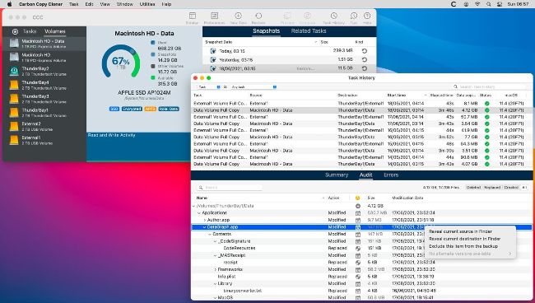Expand the Frameworks folder row
Screen dimensions: 535x303
click(x=216, y=269)
